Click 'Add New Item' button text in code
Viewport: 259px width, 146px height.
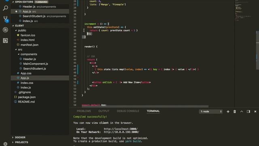[132, 82]
